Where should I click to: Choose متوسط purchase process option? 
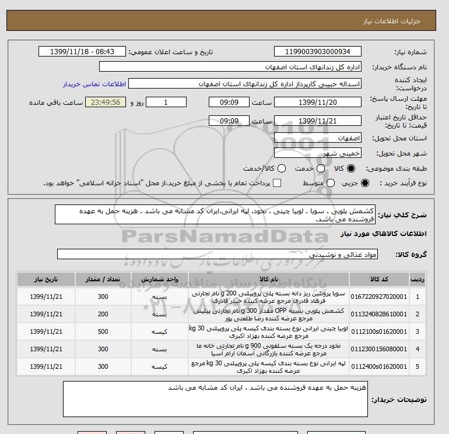(x=331, y=183)
